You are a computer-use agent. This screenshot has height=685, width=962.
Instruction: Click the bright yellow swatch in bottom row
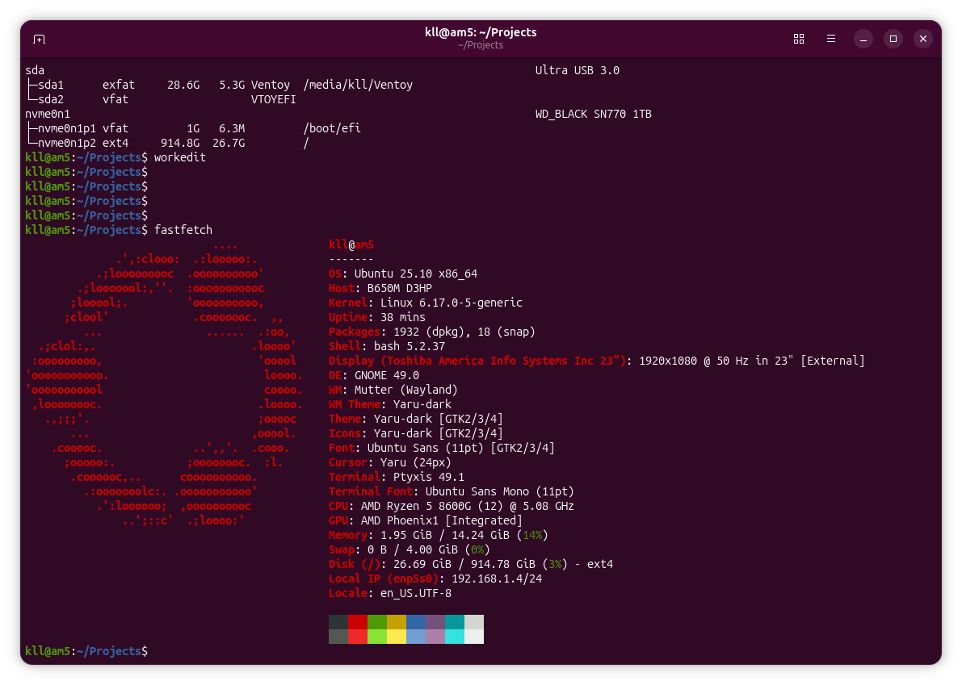(x=397, y=637)
